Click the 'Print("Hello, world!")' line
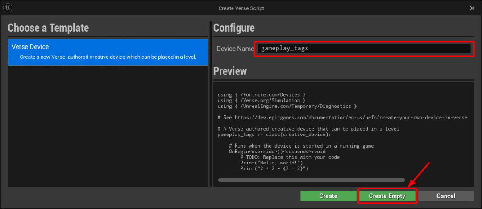This screenshot has width=482, height=209. (271, 163)
